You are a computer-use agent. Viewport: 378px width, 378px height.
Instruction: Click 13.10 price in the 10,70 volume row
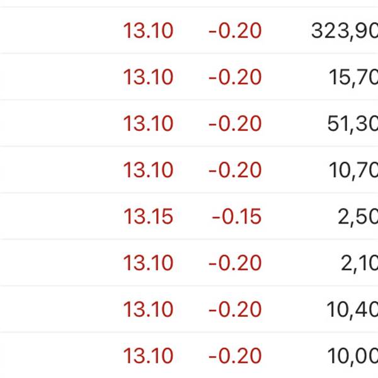tap(148, 170)
